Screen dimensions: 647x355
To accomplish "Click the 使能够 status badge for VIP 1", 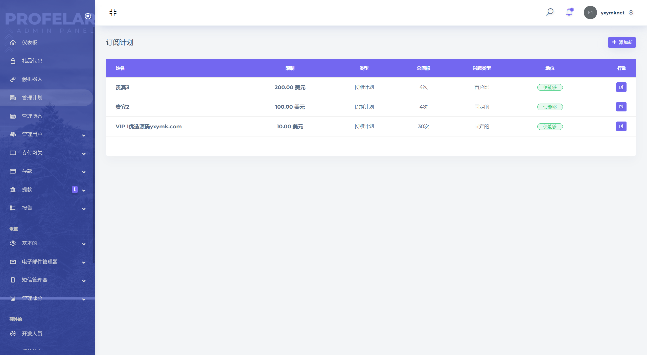I will pyautogui.click(x=550, y=127).
